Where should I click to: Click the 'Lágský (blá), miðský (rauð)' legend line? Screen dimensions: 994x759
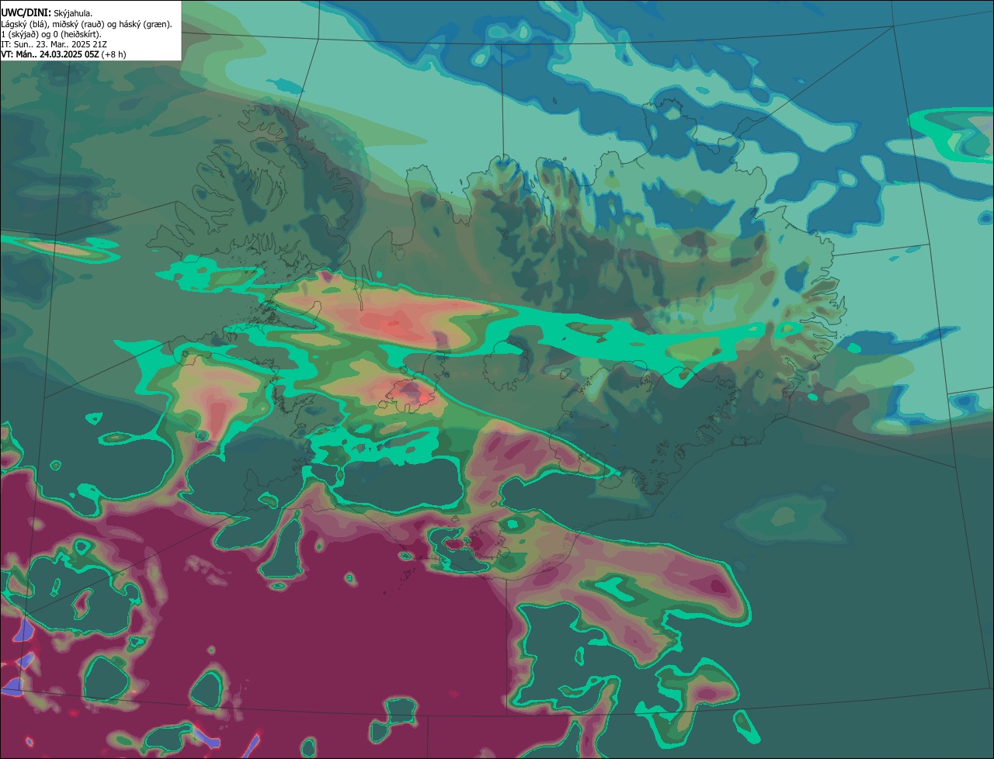tap(87, 24)
